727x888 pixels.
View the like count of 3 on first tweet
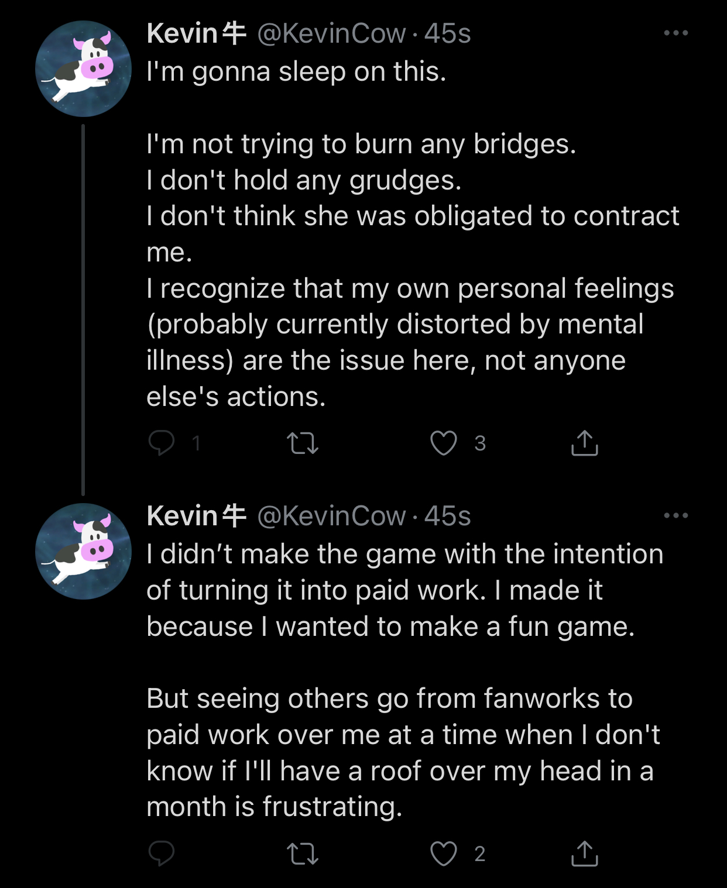point(480,443)
